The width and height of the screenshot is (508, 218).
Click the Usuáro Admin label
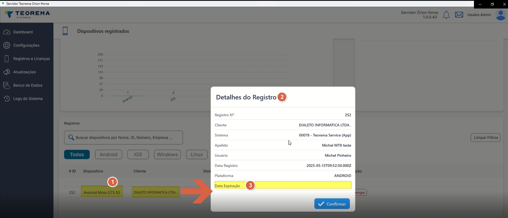(x=479, y=15)
